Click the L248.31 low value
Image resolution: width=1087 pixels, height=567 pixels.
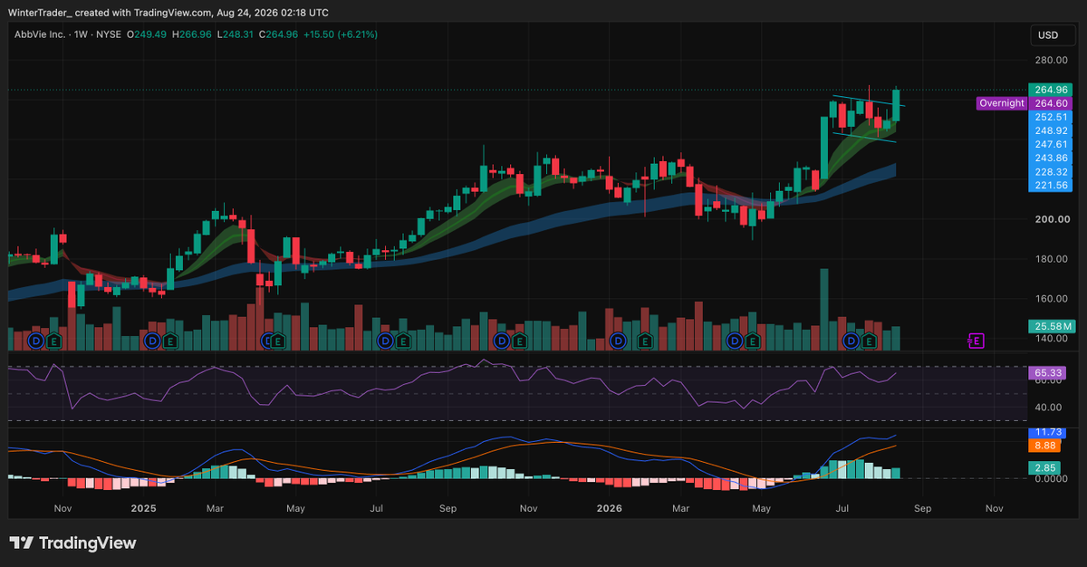tap(234, 34)
